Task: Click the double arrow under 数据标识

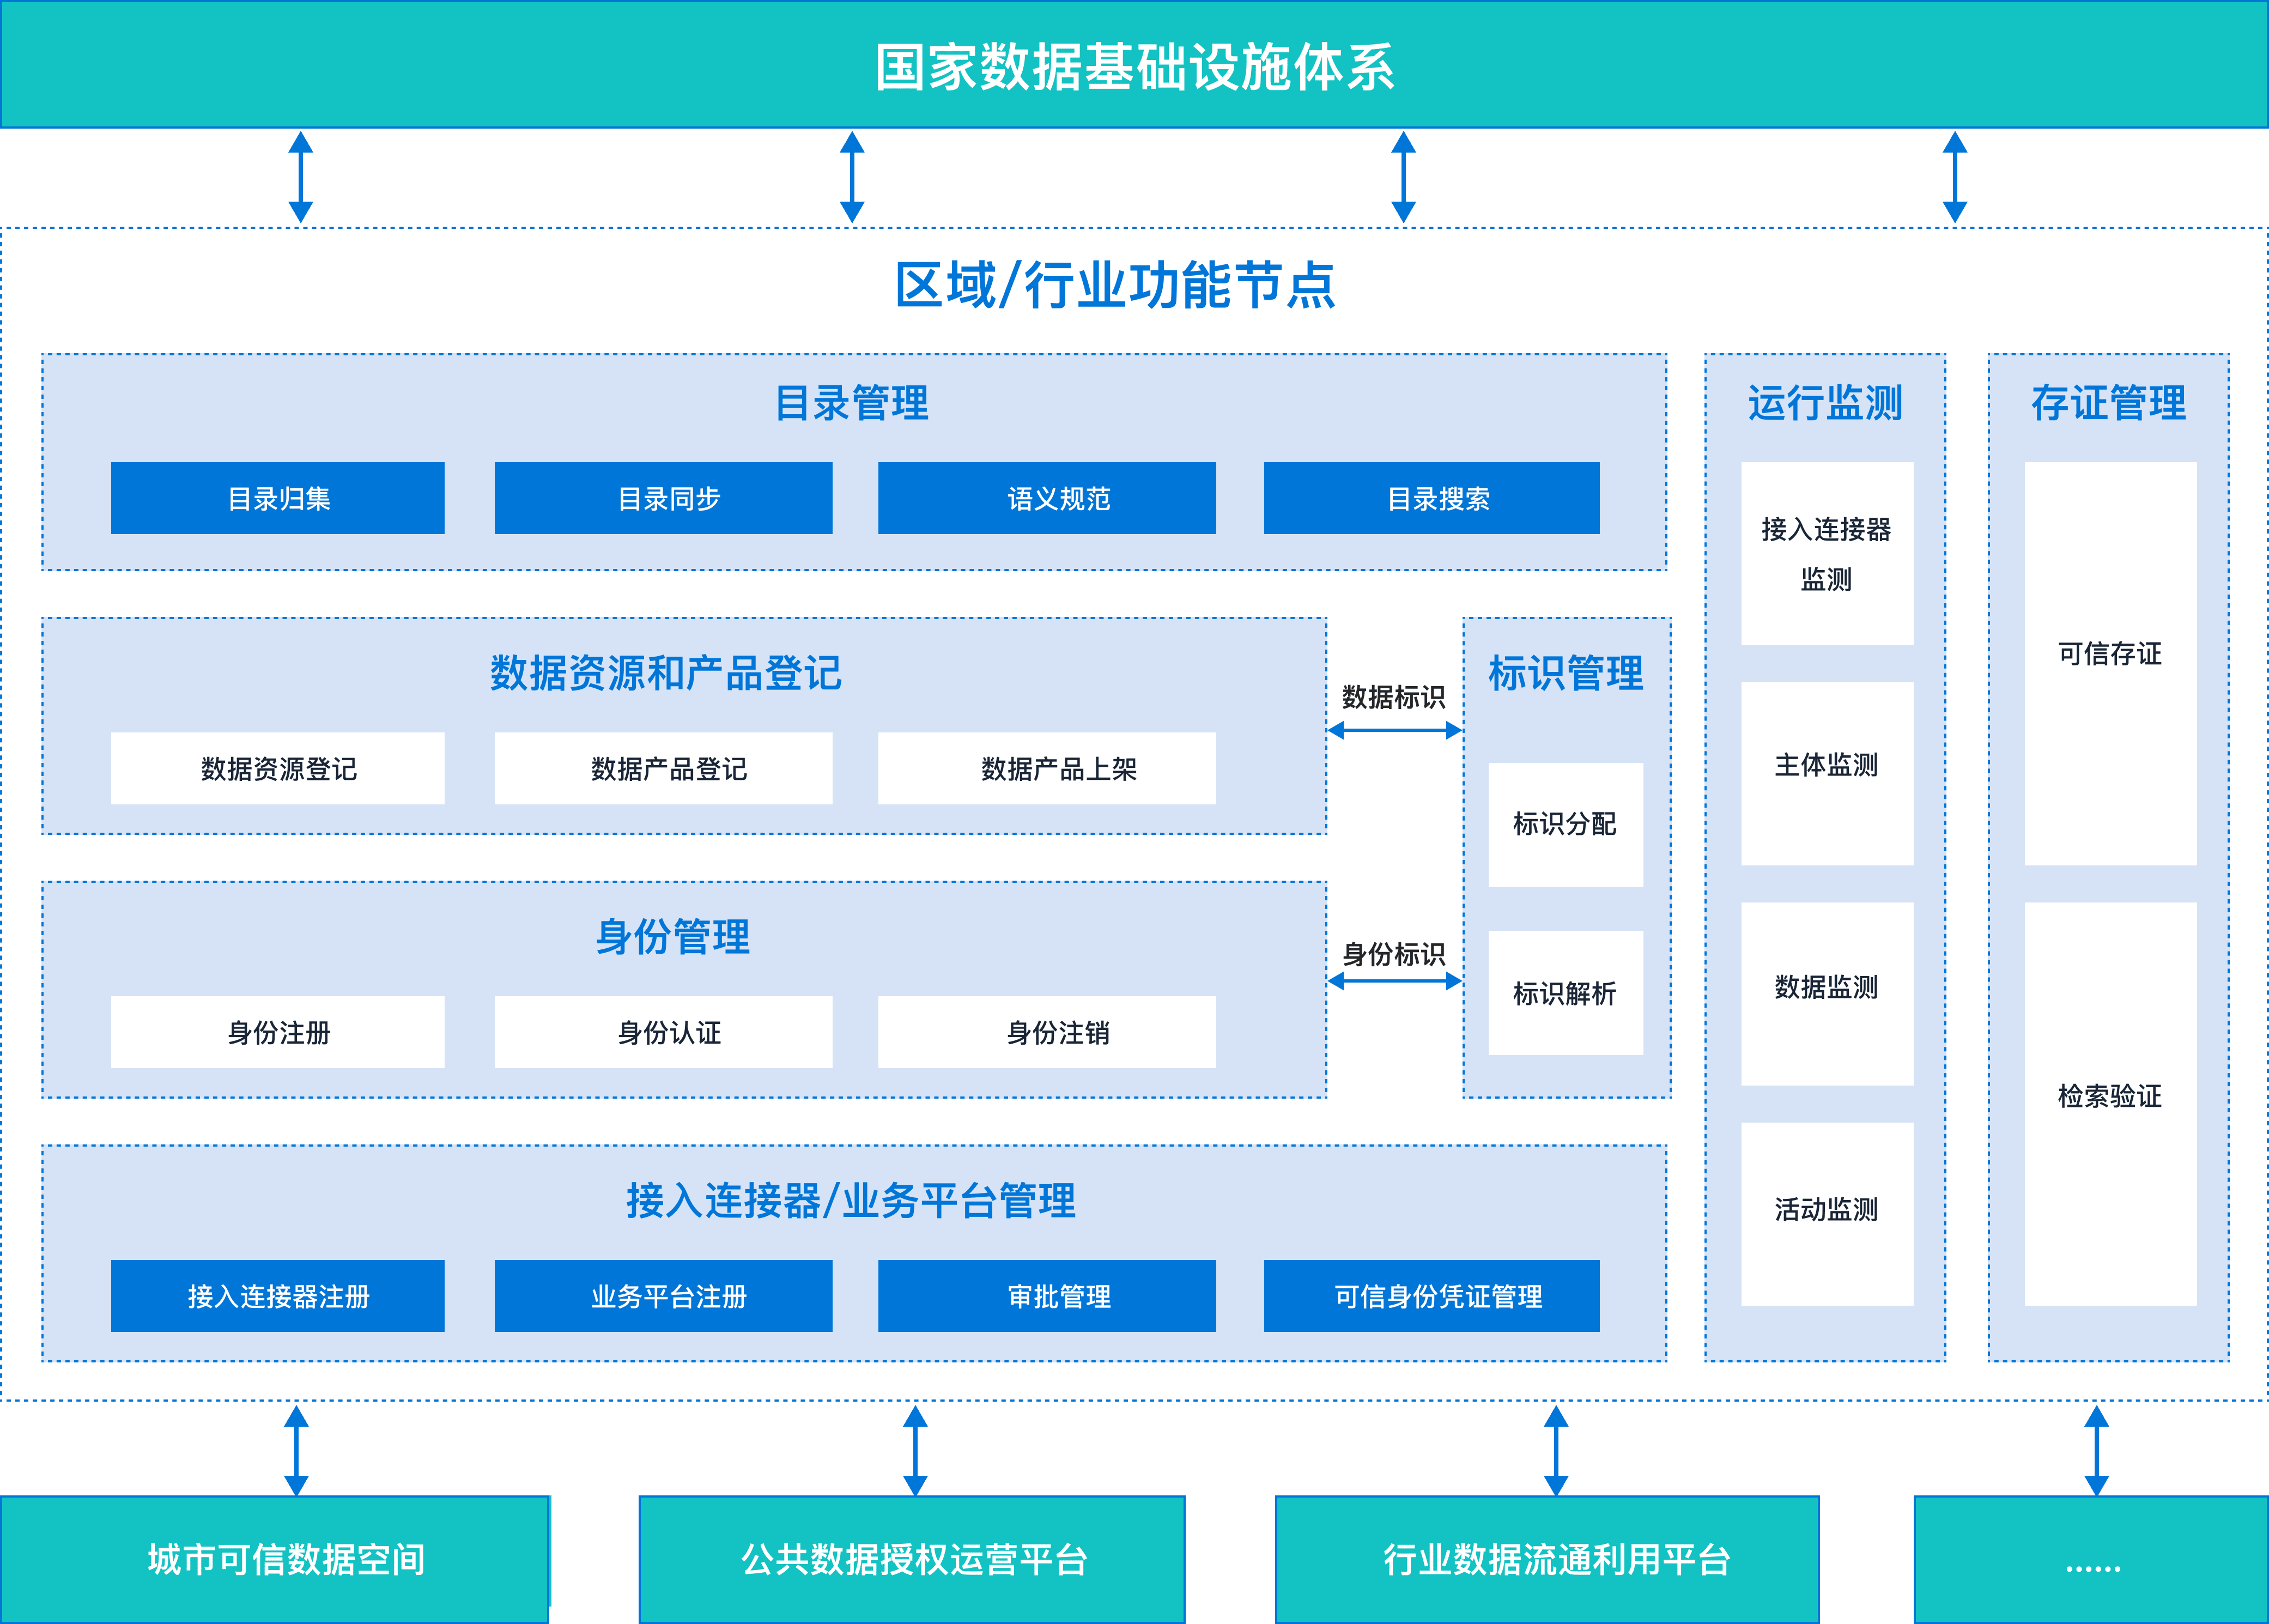Action: 1394,731
